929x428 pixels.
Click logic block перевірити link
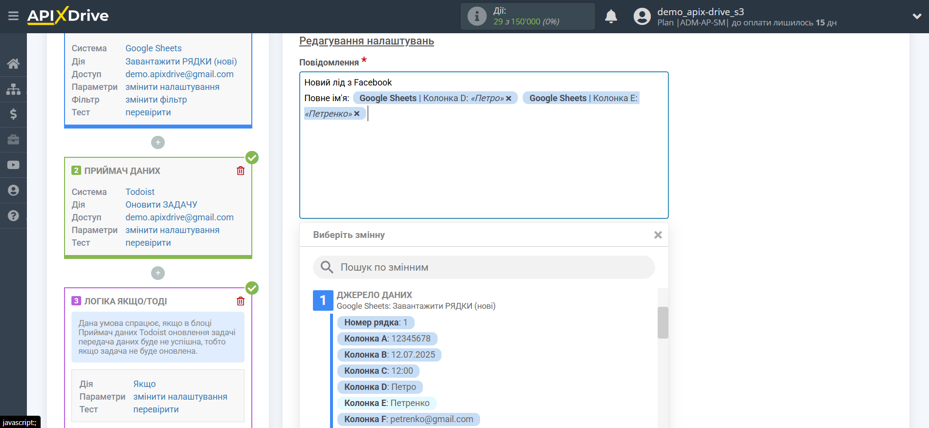[156, 409]
